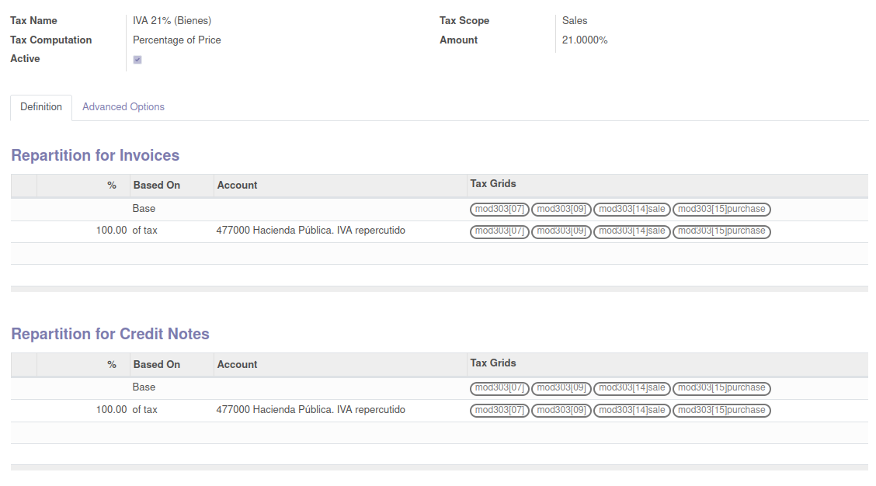Click the Account header under Credit Notes
The width and height of the screenshot is (876, 486).
pos(238,365)
